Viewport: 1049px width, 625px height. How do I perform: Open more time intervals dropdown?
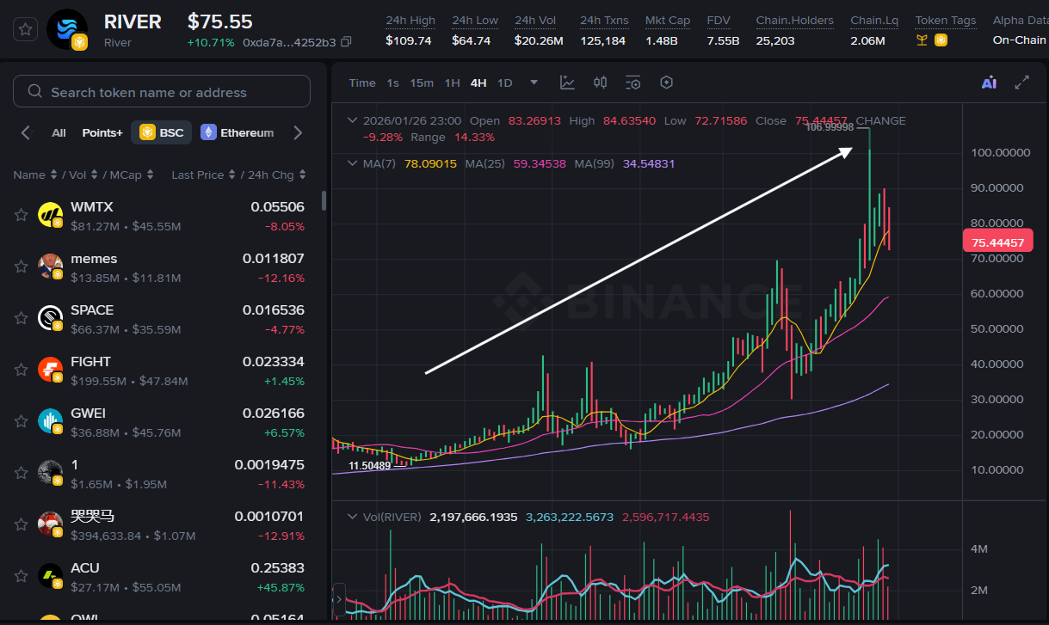pos(534,83)
